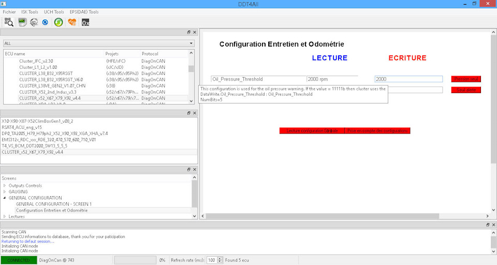This screenshot has height=265, width=497.
Task: Click Prise en compte des configurations button
Action: pos(377,130)
